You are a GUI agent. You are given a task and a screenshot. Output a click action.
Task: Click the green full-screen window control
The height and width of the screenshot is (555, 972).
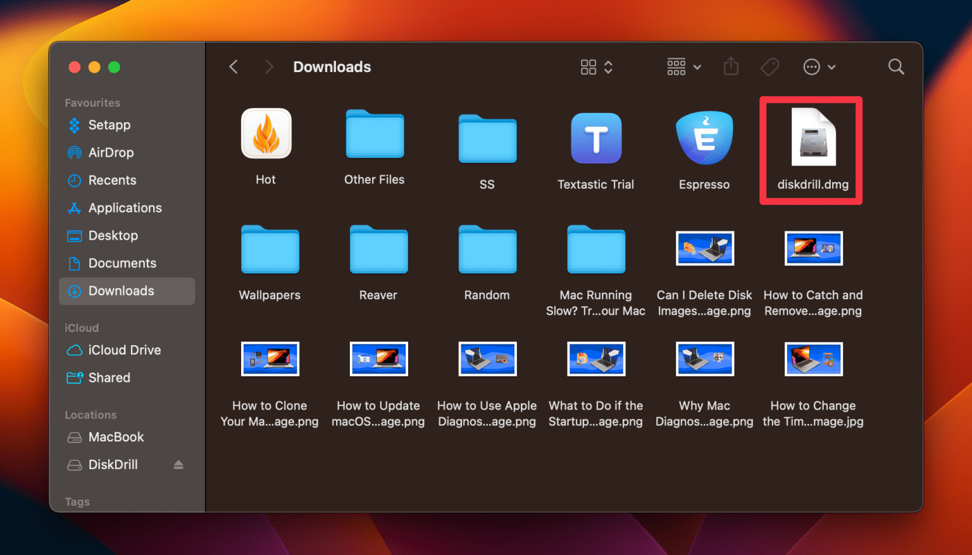coord(115,66)
